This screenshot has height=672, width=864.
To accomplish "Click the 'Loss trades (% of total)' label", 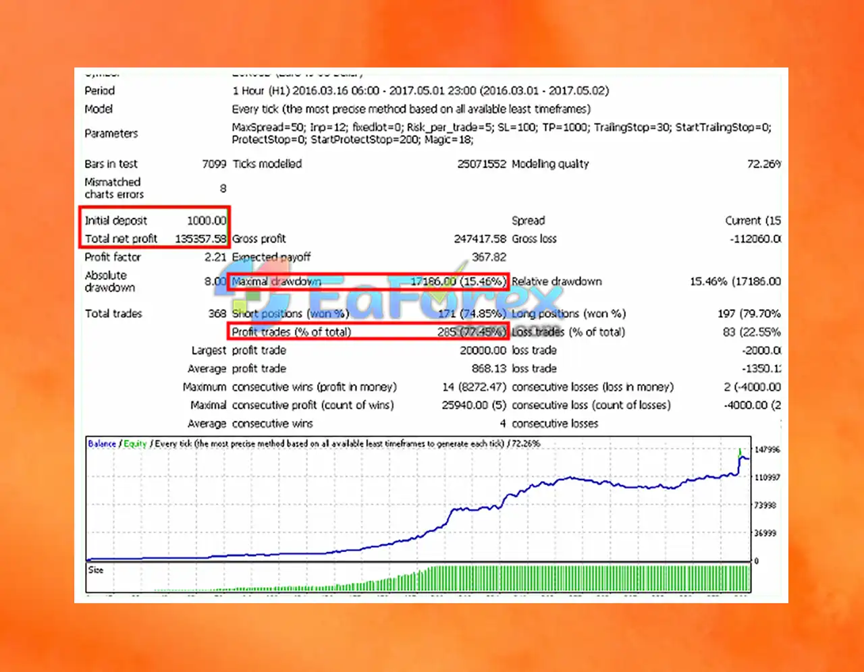I will [x=568, y=331].
